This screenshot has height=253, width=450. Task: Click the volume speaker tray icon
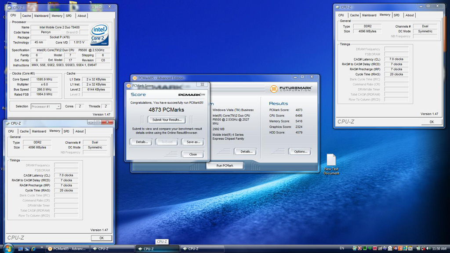[x=428, y=248]
